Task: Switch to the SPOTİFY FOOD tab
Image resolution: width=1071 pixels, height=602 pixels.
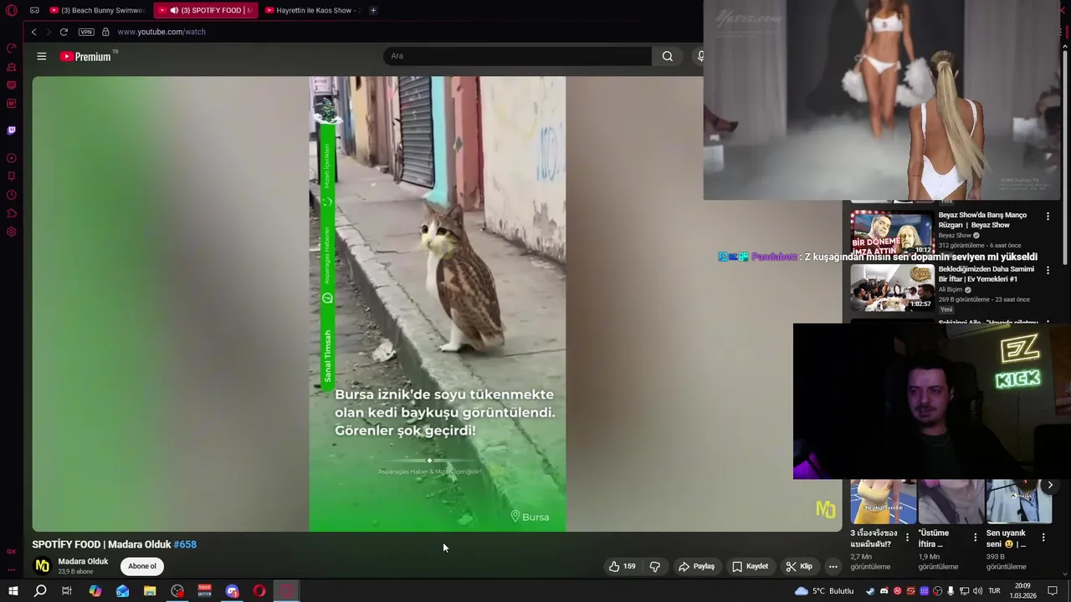Action: [x=205, y=10]
